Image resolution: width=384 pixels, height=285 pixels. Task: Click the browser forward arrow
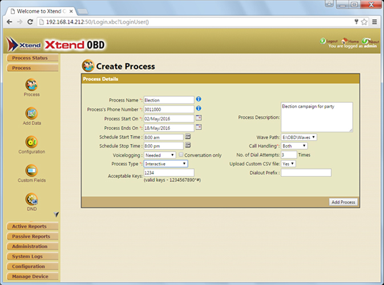[x=20, y=22]
